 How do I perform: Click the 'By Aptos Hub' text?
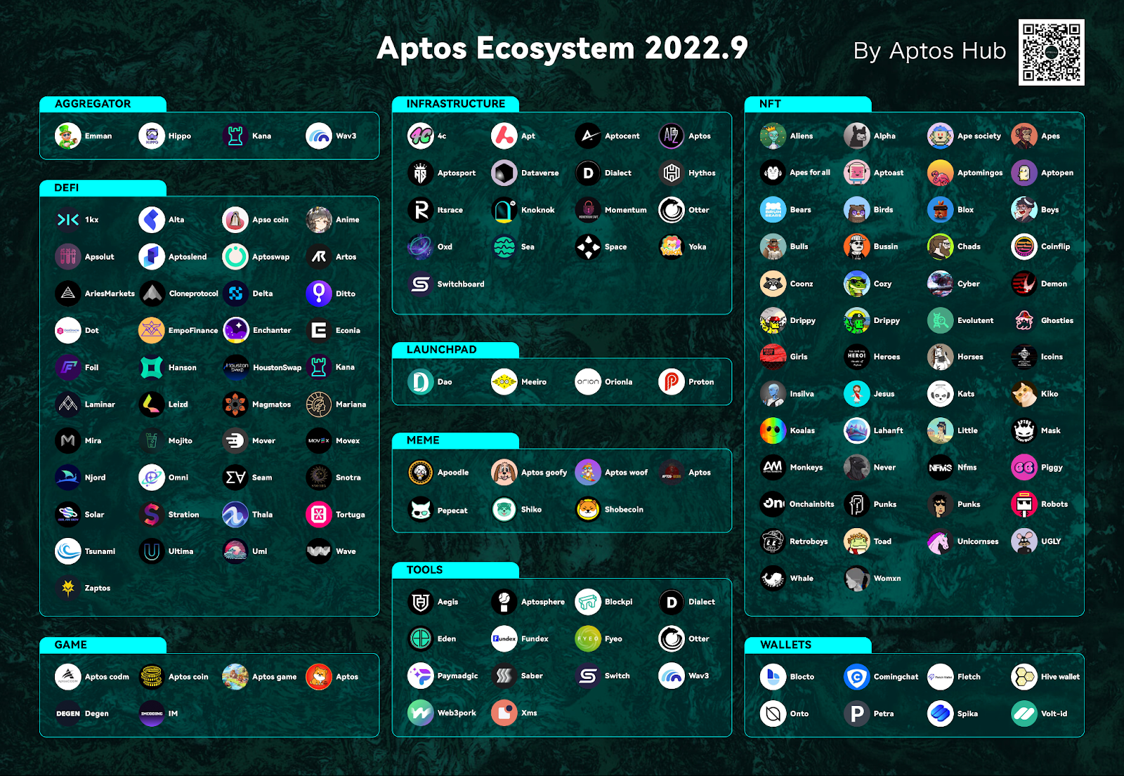[x=929, y=51]
